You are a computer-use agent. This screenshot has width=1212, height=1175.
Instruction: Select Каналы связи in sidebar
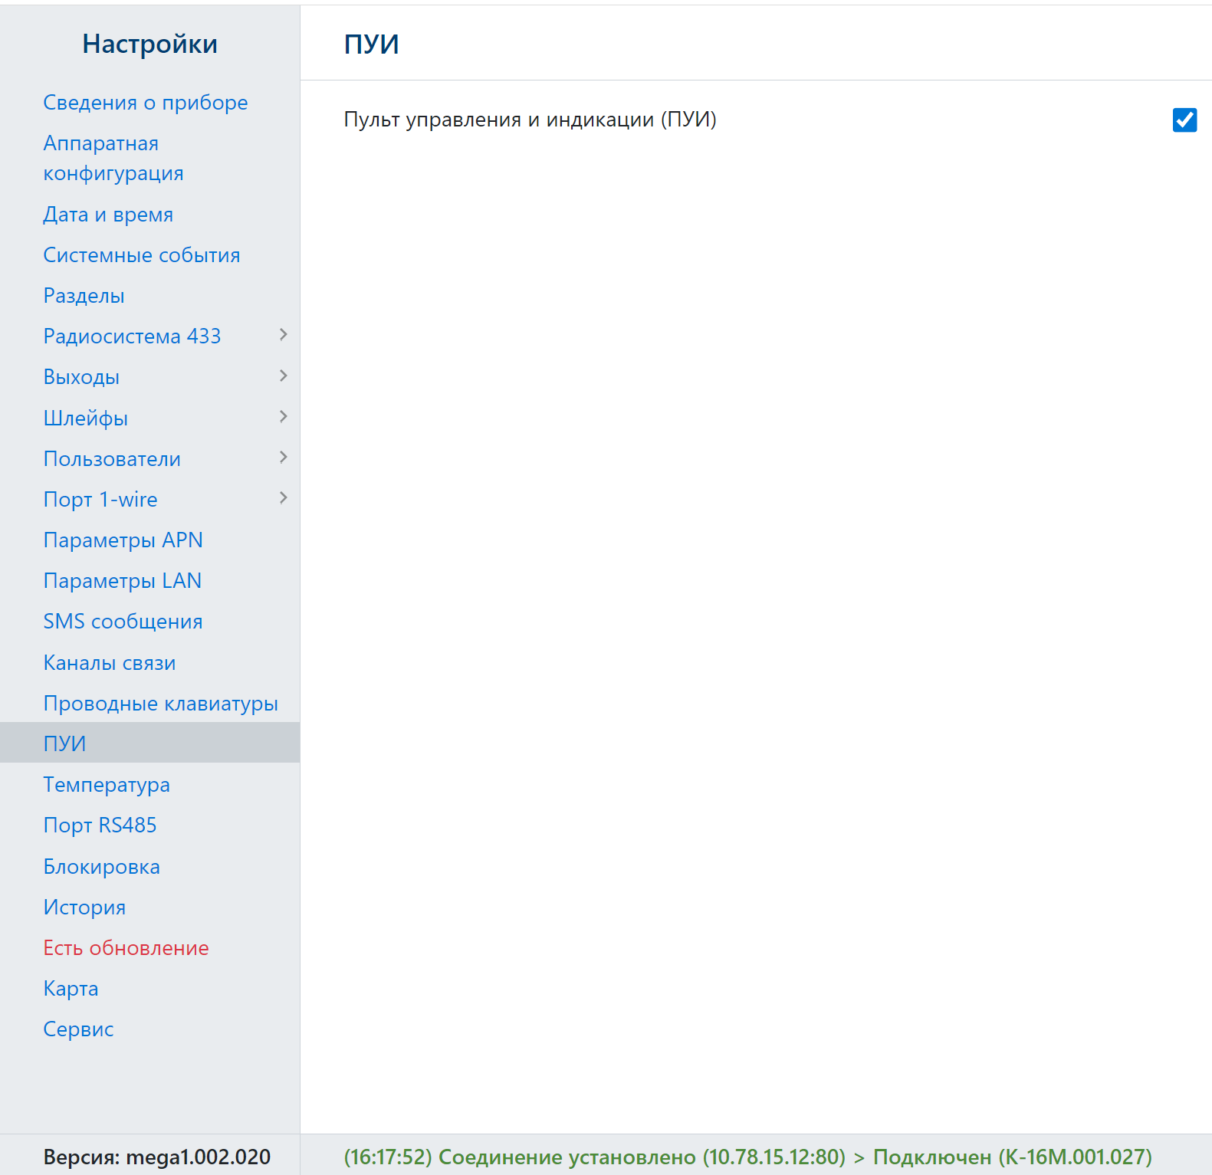coord(109,663)
